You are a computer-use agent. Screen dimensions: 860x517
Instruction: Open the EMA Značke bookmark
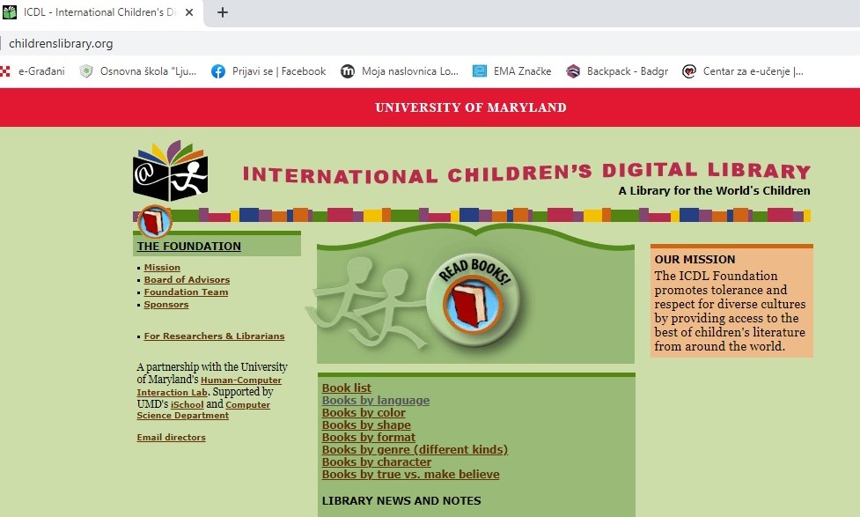click(511, 71)
